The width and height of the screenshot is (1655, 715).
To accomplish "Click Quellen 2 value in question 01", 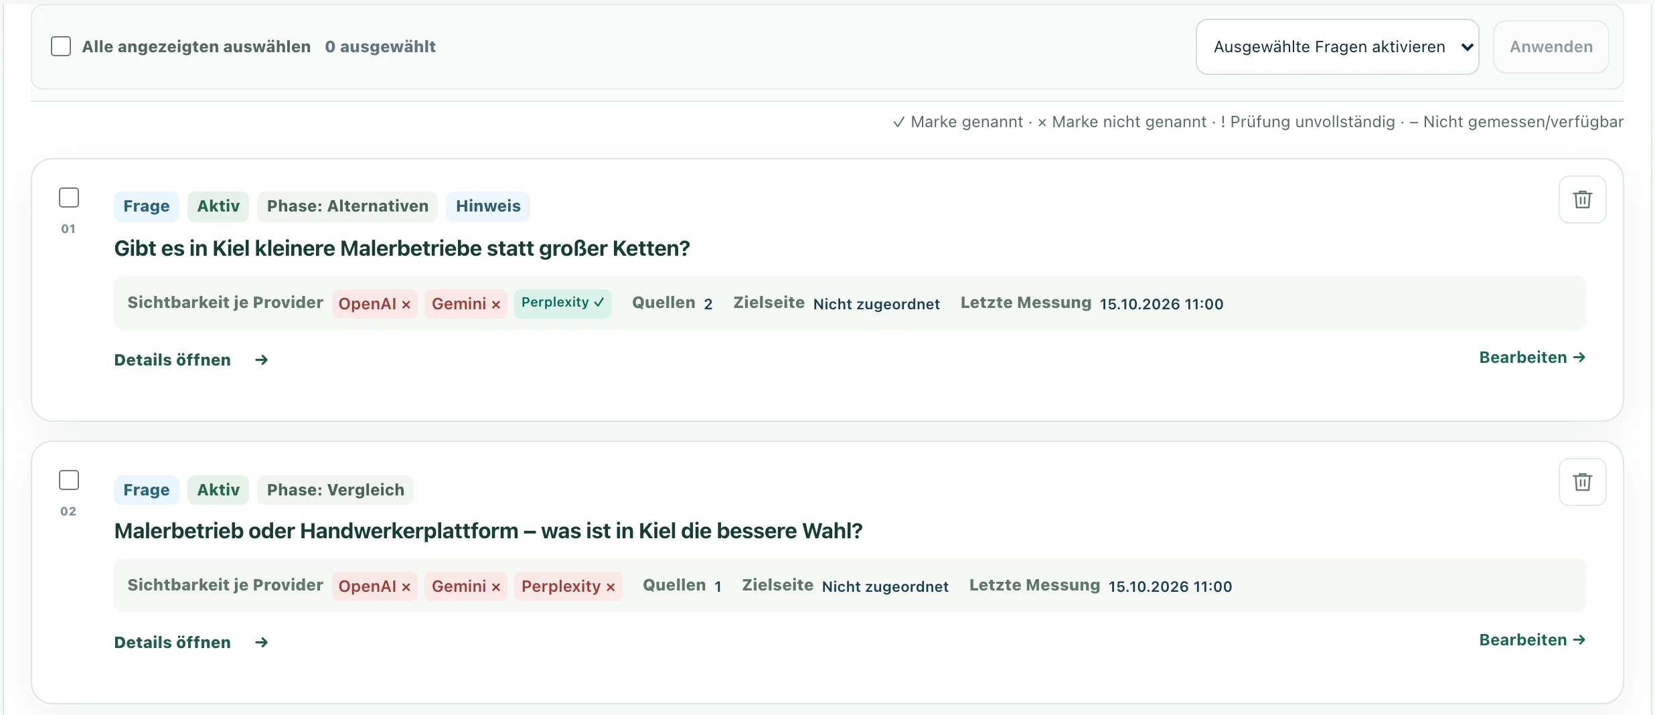I will (x=708, y=304).
